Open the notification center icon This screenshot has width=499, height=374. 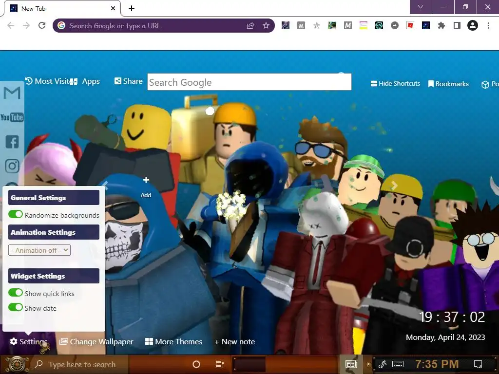coord(478,364)
